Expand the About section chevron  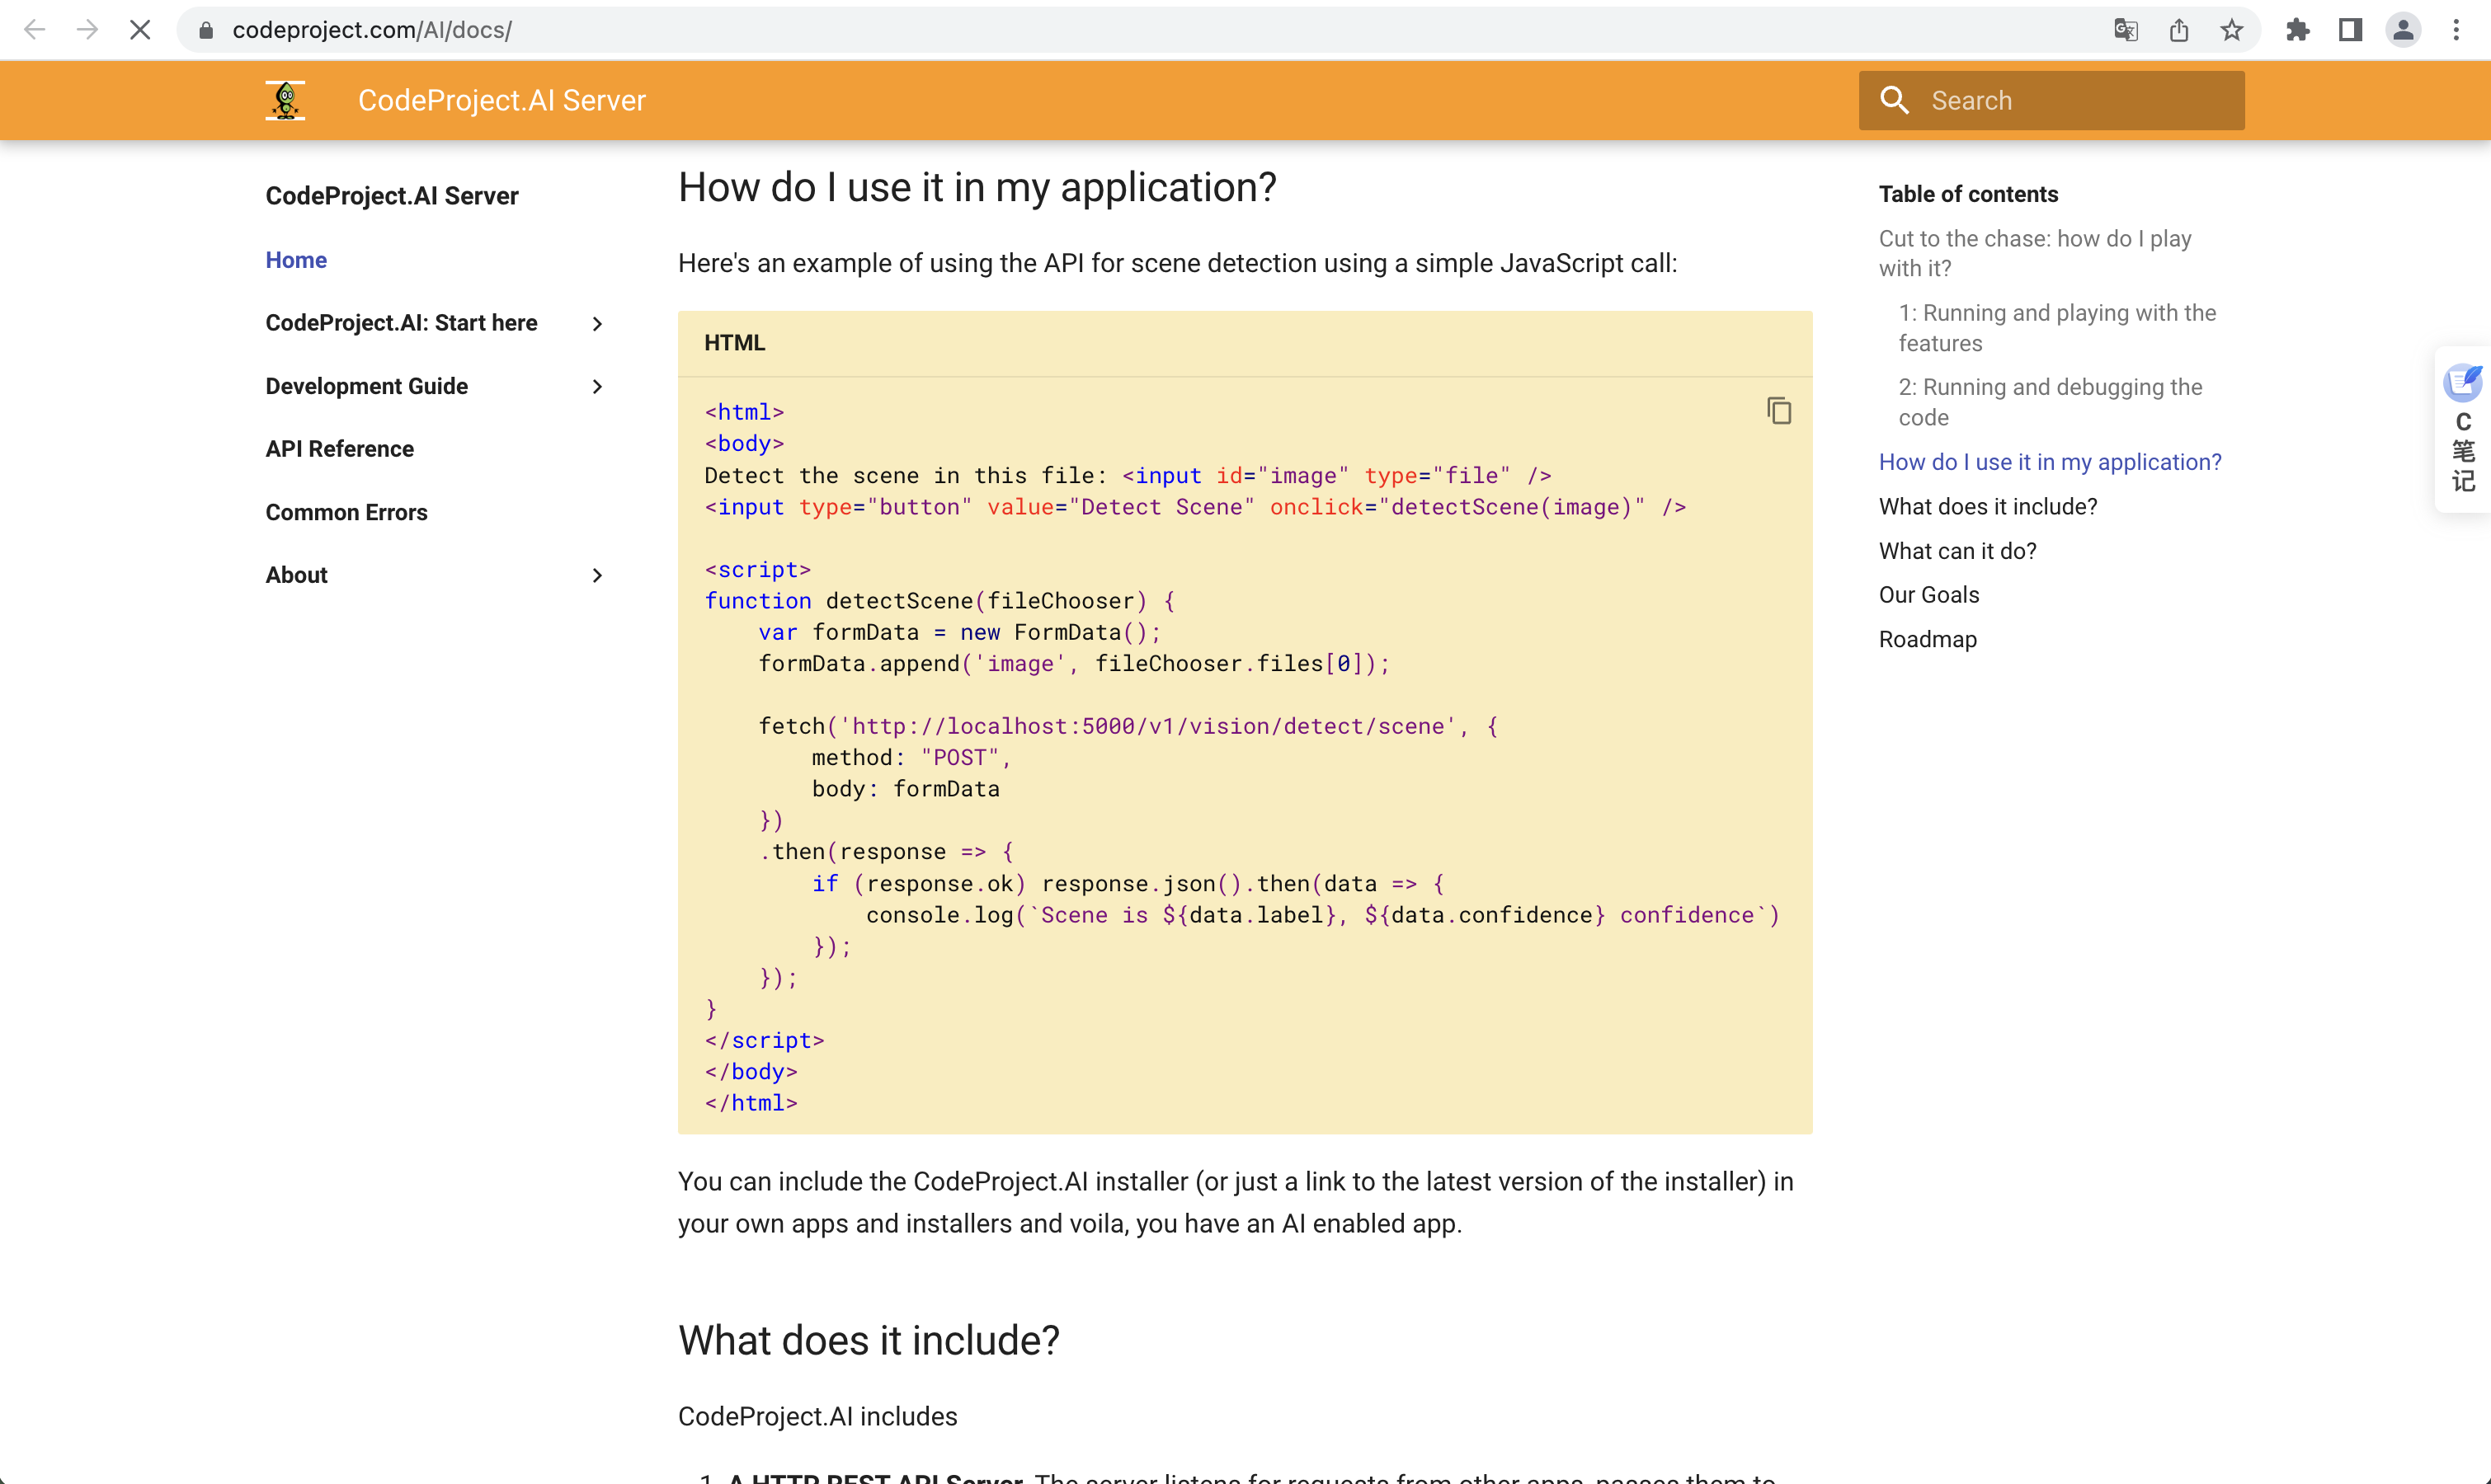click(597, 575)
